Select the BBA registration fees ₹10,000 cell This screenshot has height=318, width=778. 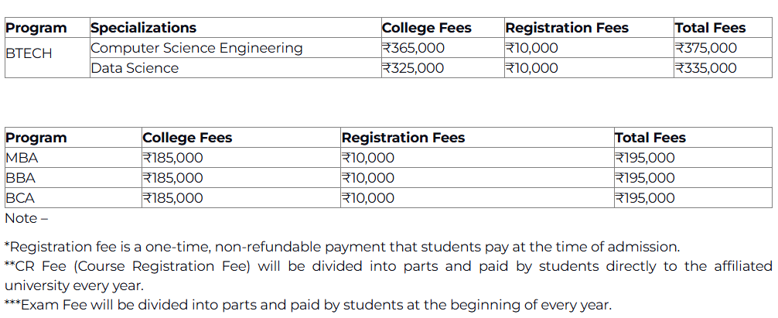point(368,178)
